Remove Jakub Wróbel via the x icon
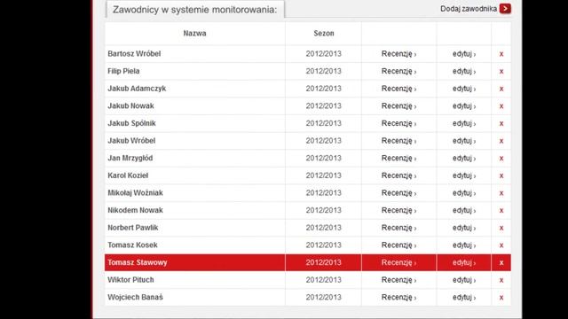 (x=501, y=141)
